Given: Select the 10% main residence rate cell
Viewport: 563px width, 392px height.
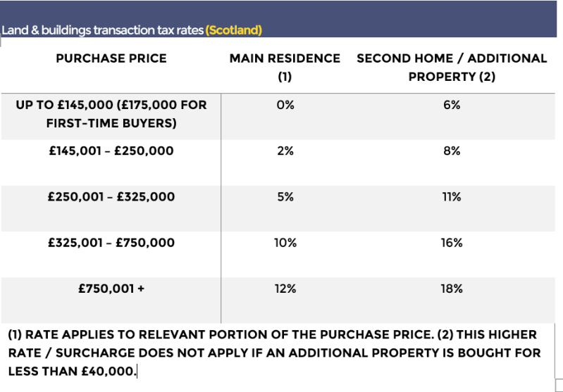Looking at the screenshot, I should click(285, 243).
